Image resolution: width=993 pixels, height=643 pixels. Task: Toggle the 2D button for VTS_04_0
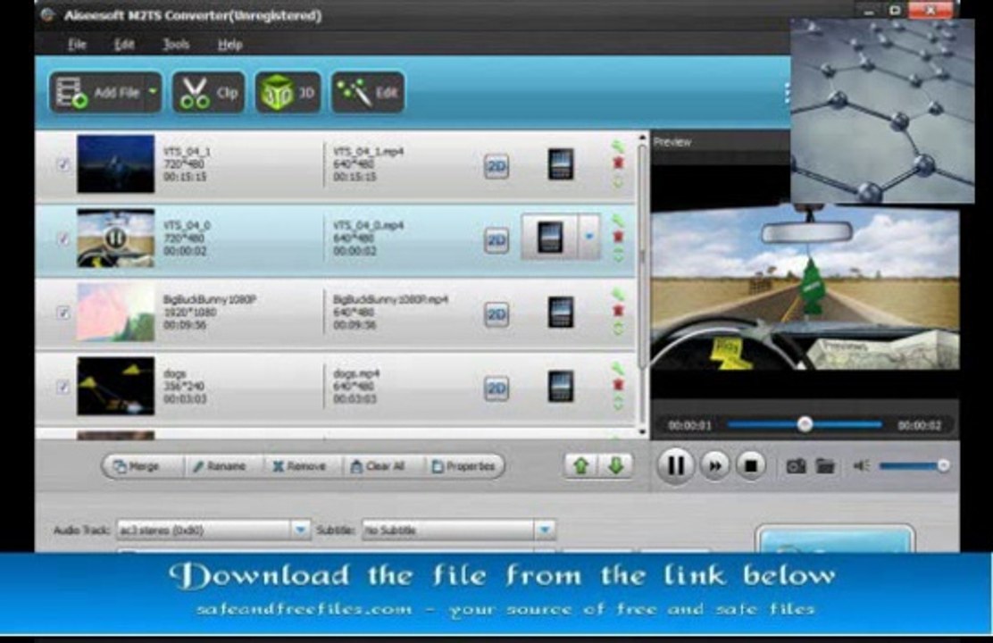[496, 241]
